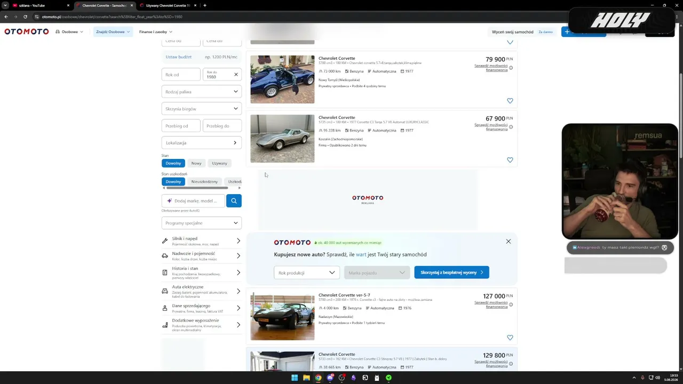Open the blue Corvette photo thumbnail
Screen dimensions: 683x384
pyautogui.click(x=282, y=79)
